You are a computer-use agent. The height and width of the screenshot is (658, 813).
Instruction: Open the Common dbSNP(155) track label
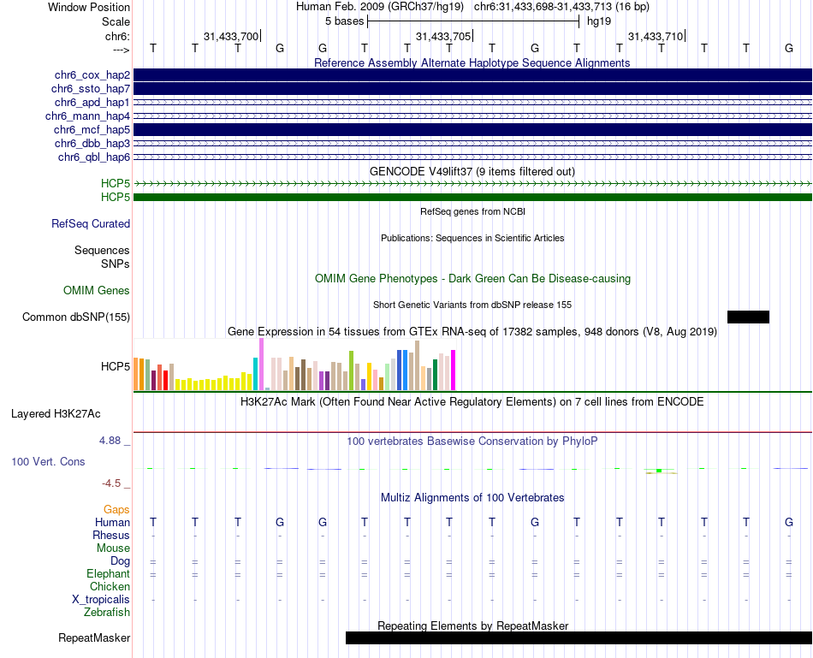pyautogui.click(x=75, y=317)
